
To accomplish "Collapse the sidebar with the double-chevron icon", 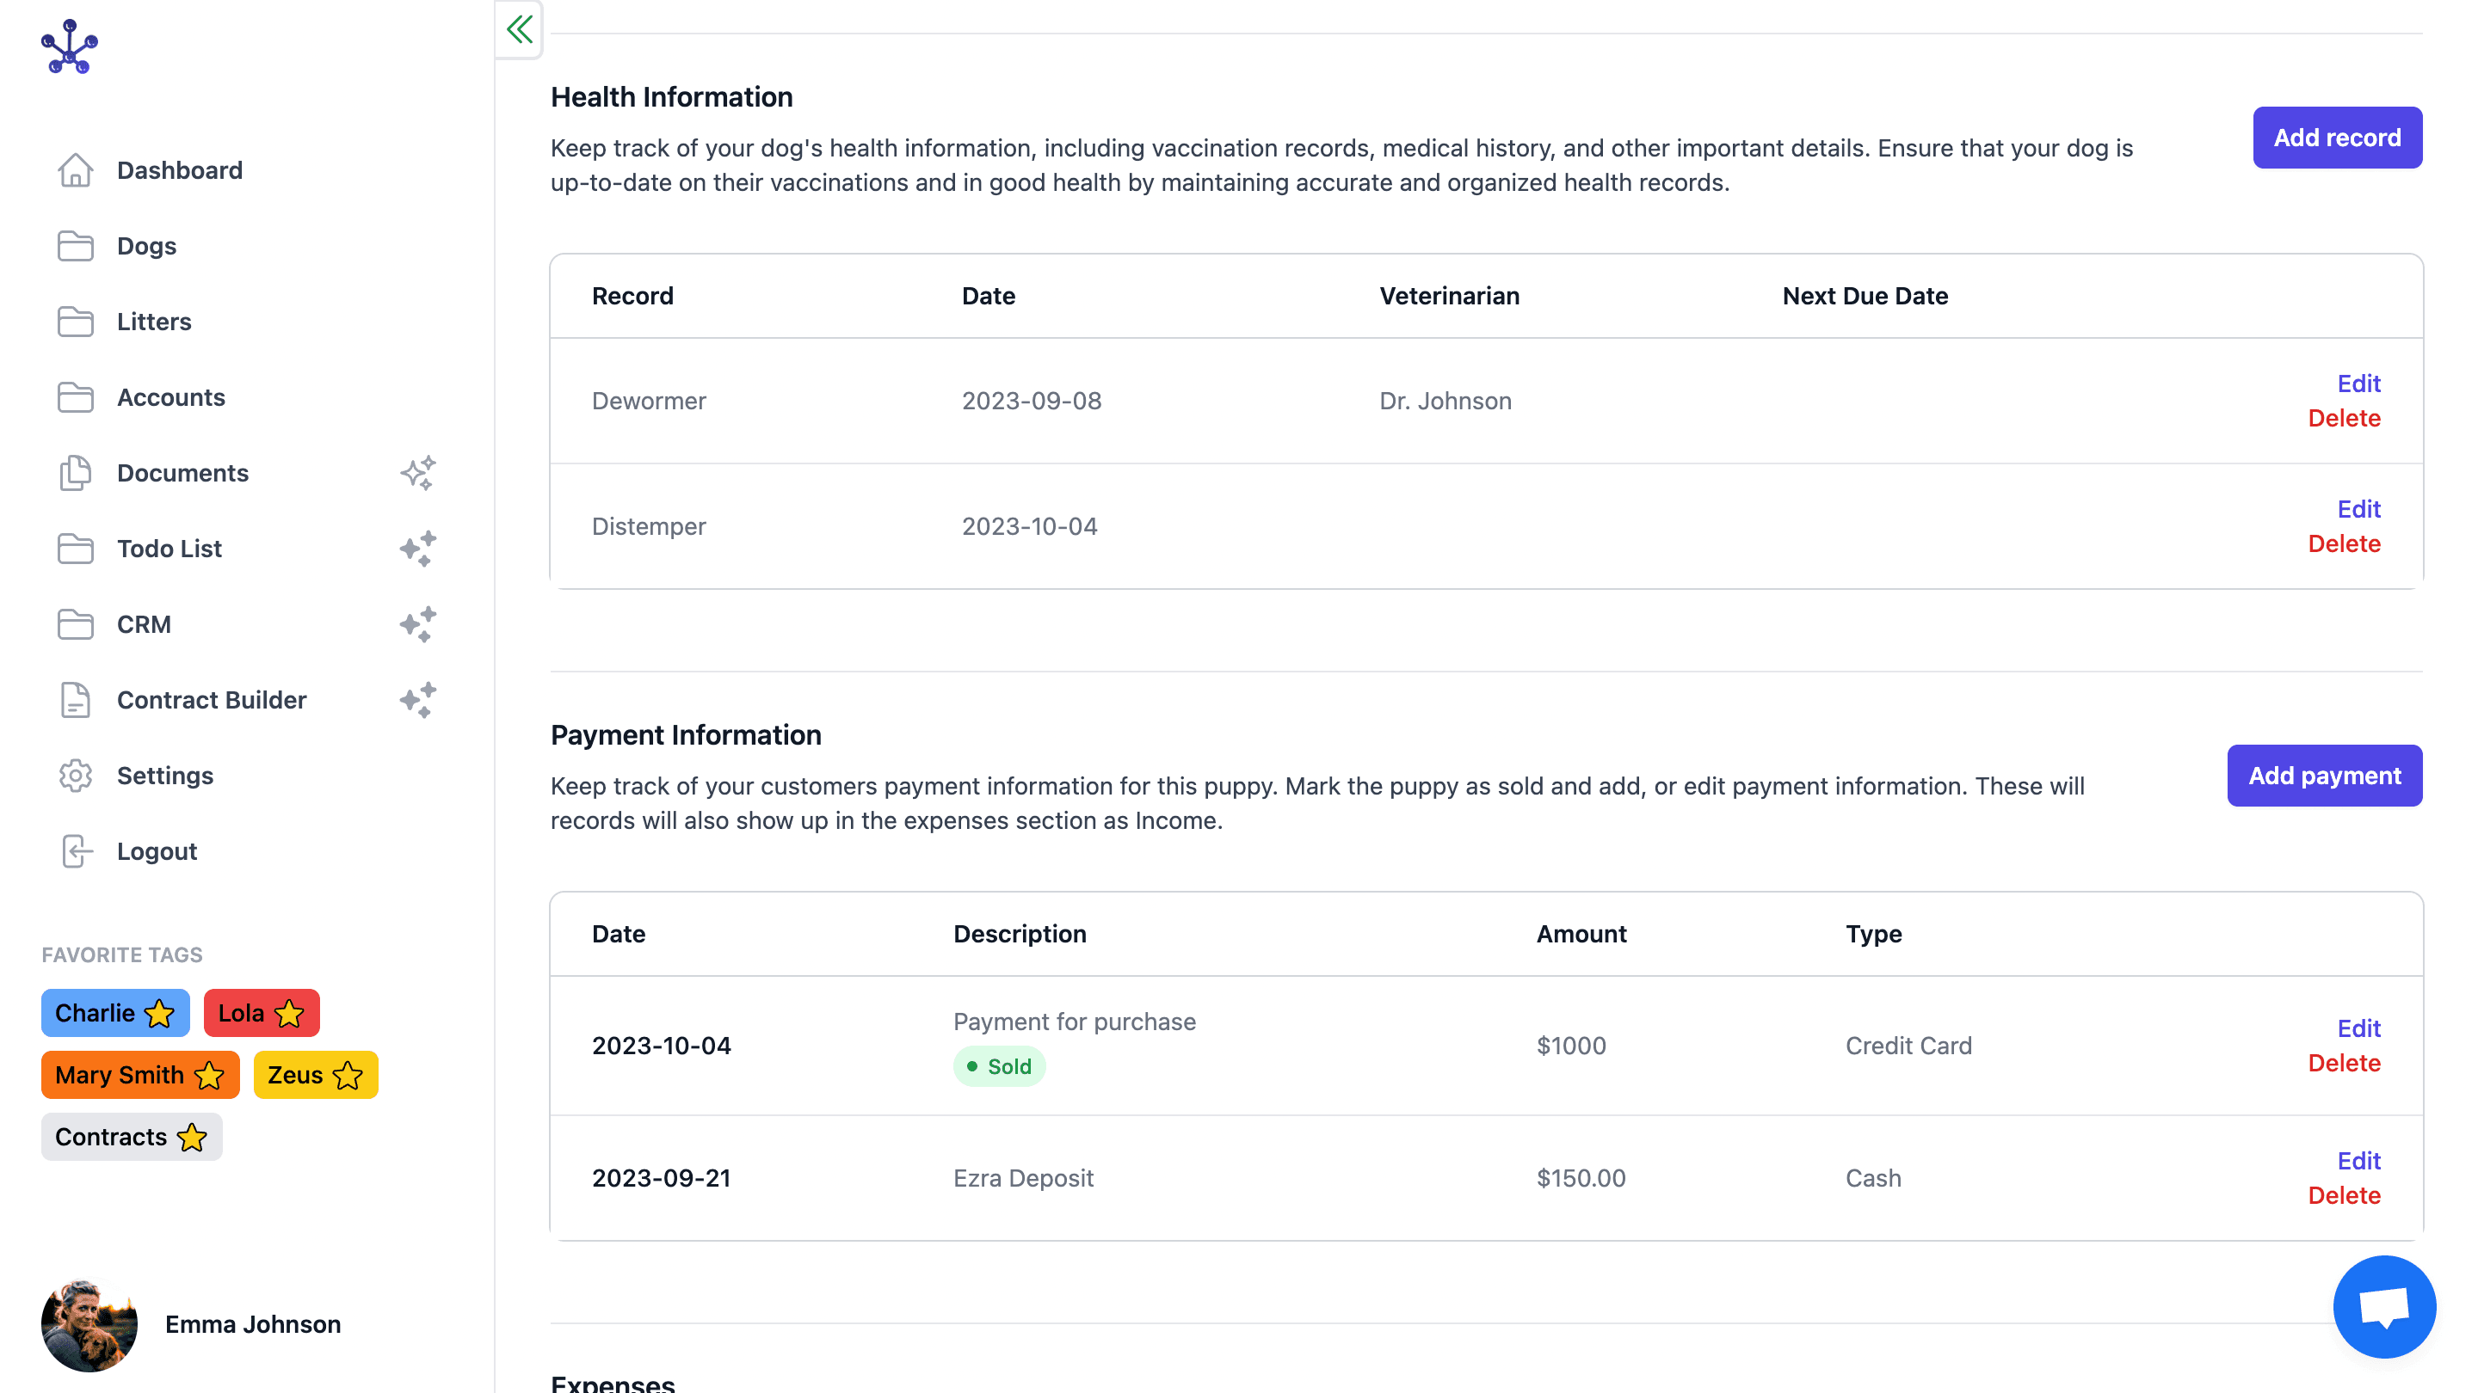I will [520, 30].
